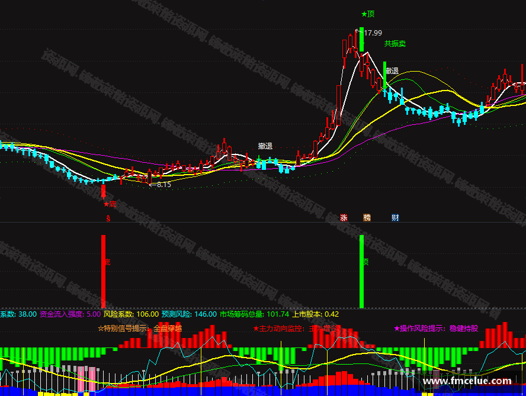Screen dimensions: 526x396
Task: Click the 资金流入强度 indicator value
Action: 94,314
